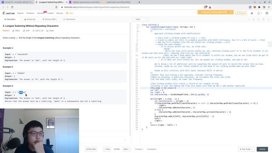
Task: Click the Medium difficulty label
Action: pos(6,31)
